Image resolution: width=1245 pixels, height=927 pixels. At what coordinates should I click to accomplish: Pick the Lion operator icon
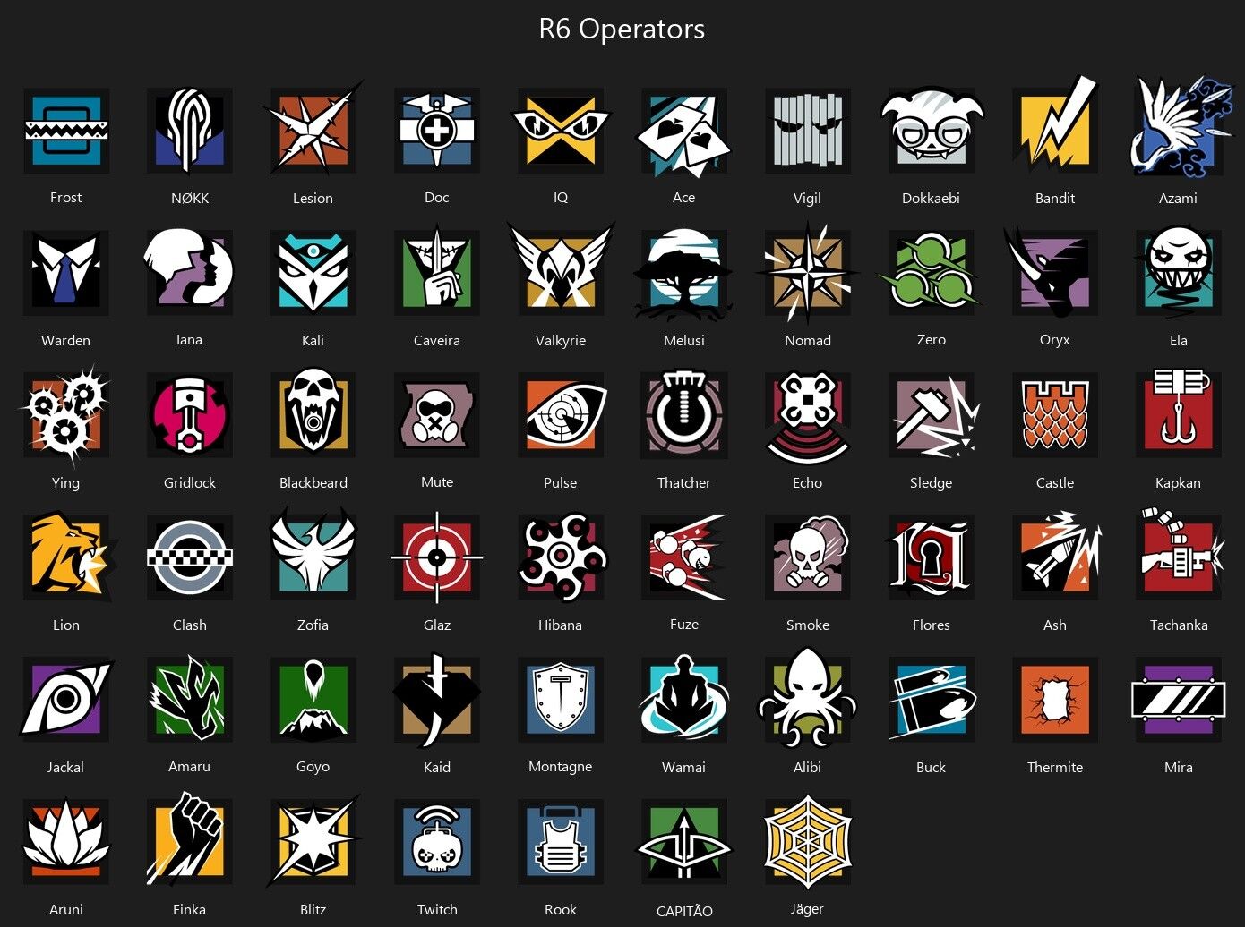[x=68, y=556]
